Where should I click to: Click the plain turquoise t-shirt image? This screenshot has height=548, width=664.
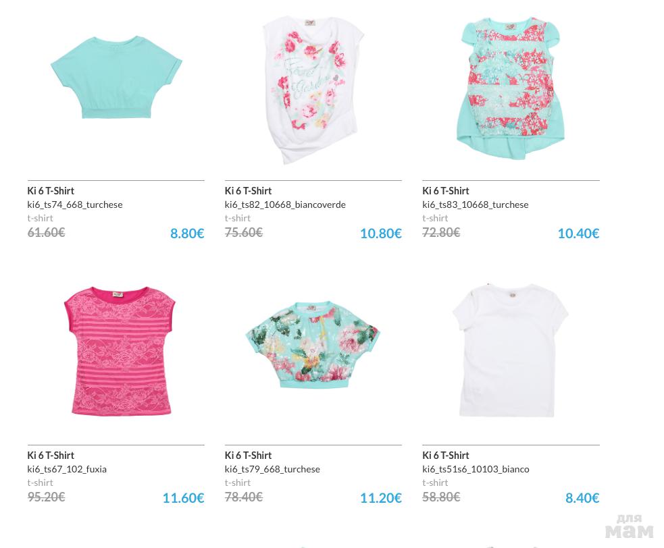[x=116, y=78]
